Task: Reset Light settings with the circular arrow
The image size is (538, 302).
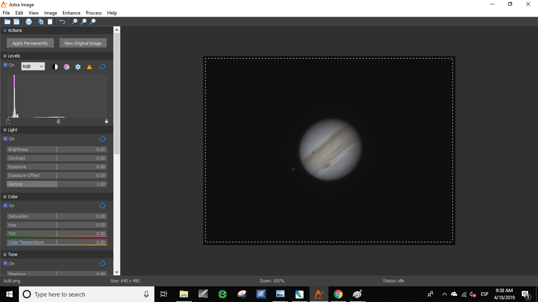Action: [102, 139]
